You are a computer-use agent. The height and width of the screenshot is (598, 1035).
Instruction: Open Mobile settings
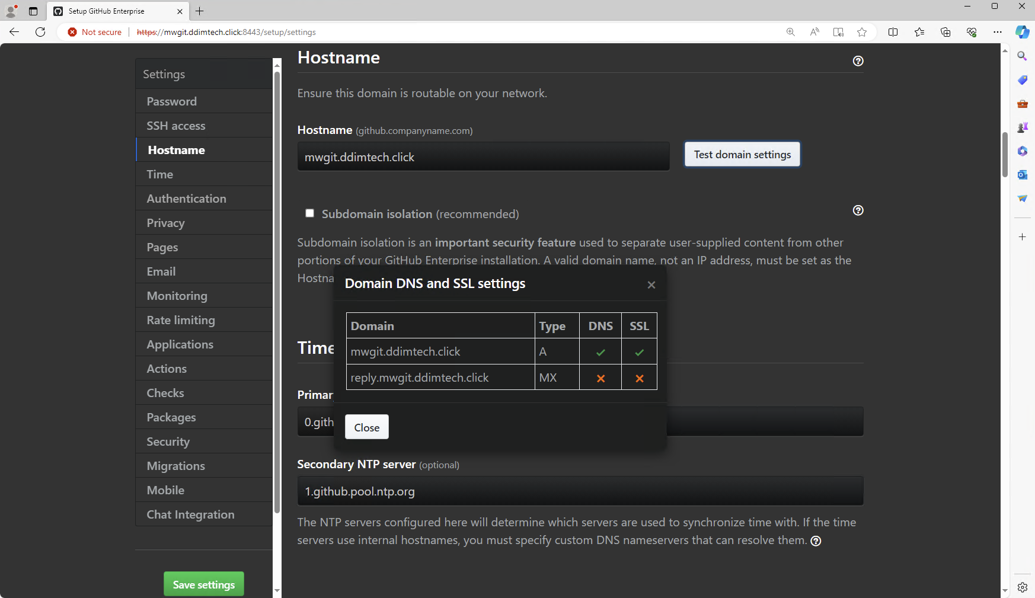click(204, 490)
